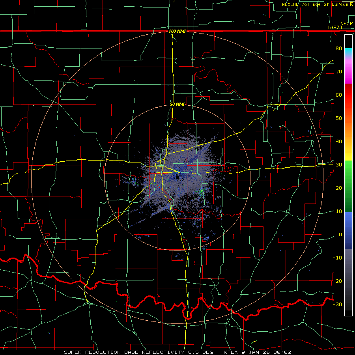Screen dimensions: 355x355
Task: Click the 80 value on the dBZ scale
Action: 339,48
